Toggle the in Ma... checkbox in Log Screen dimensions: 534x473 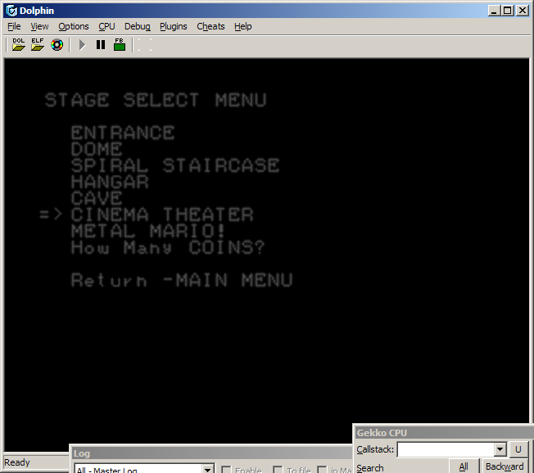tap(322, 470)
